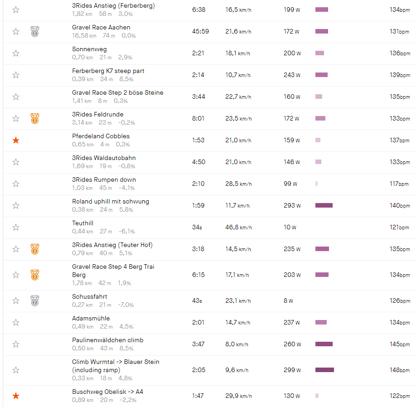416x407 pixels.
Task: Star the Sonnenweg segment
Action: click(16, 53)
